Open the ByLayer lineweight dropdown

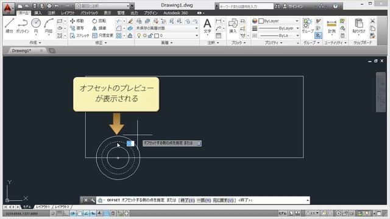278,29
